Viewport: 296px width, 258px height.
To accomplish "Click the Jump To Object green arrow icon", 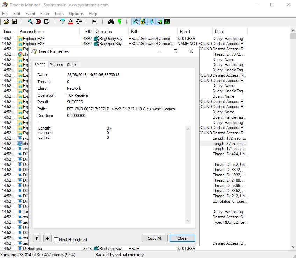I will point(119,22).
